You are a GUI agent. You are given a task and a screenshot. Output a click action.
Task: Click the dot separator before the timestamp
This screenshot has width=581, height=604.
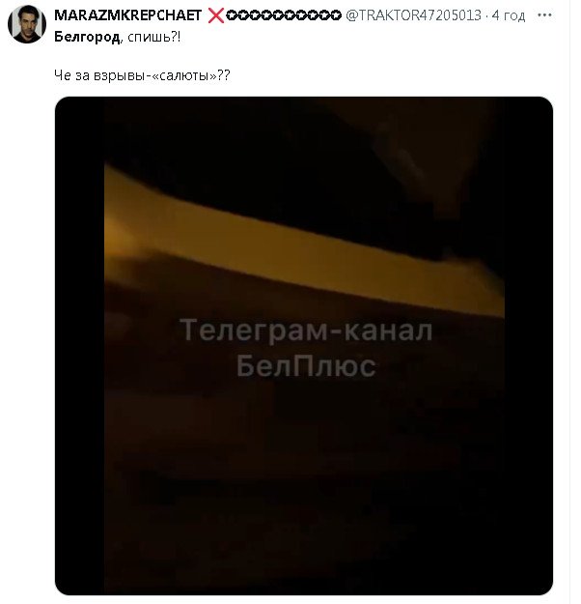486,16
